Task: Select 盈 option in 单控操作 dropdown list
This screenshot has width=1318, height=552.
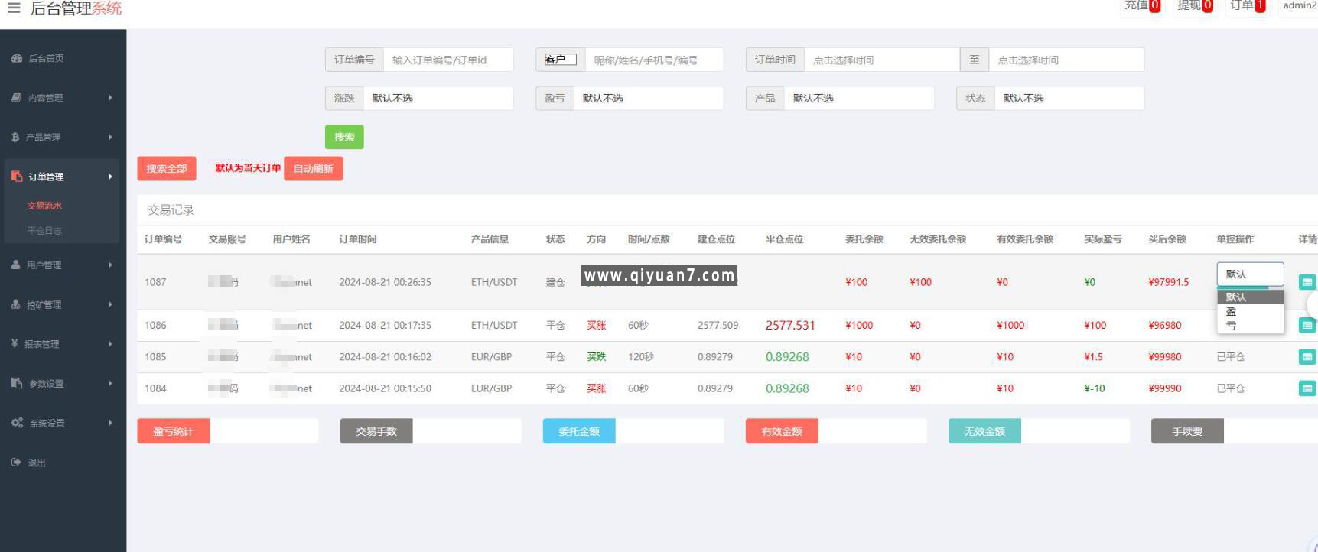Action: click(x=1231, y=312)
